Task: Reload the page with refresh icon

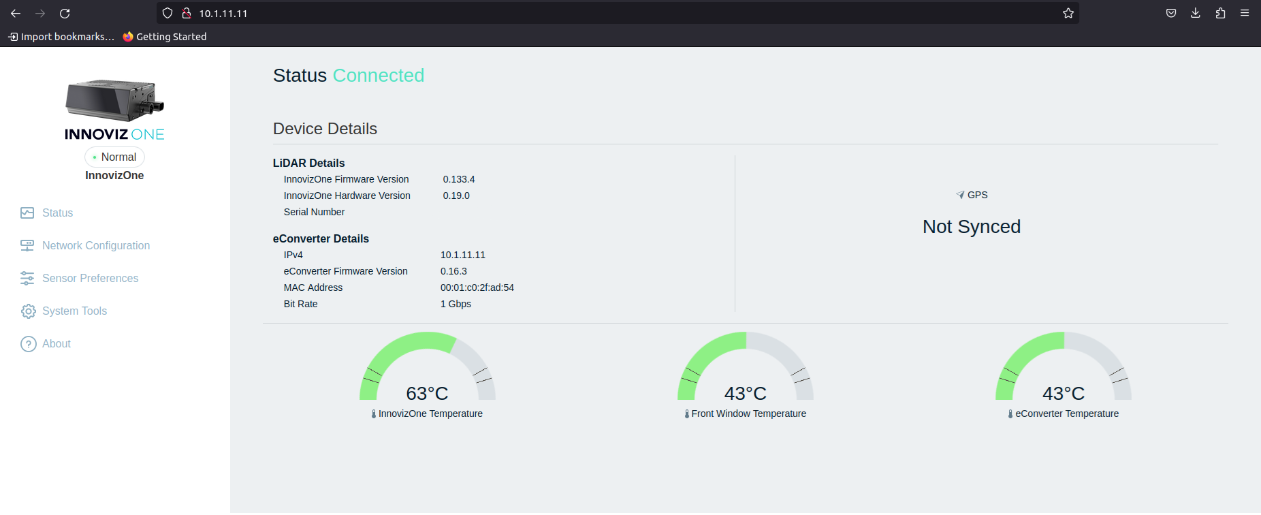Action: pyautogui.click(x=65, y=14)
